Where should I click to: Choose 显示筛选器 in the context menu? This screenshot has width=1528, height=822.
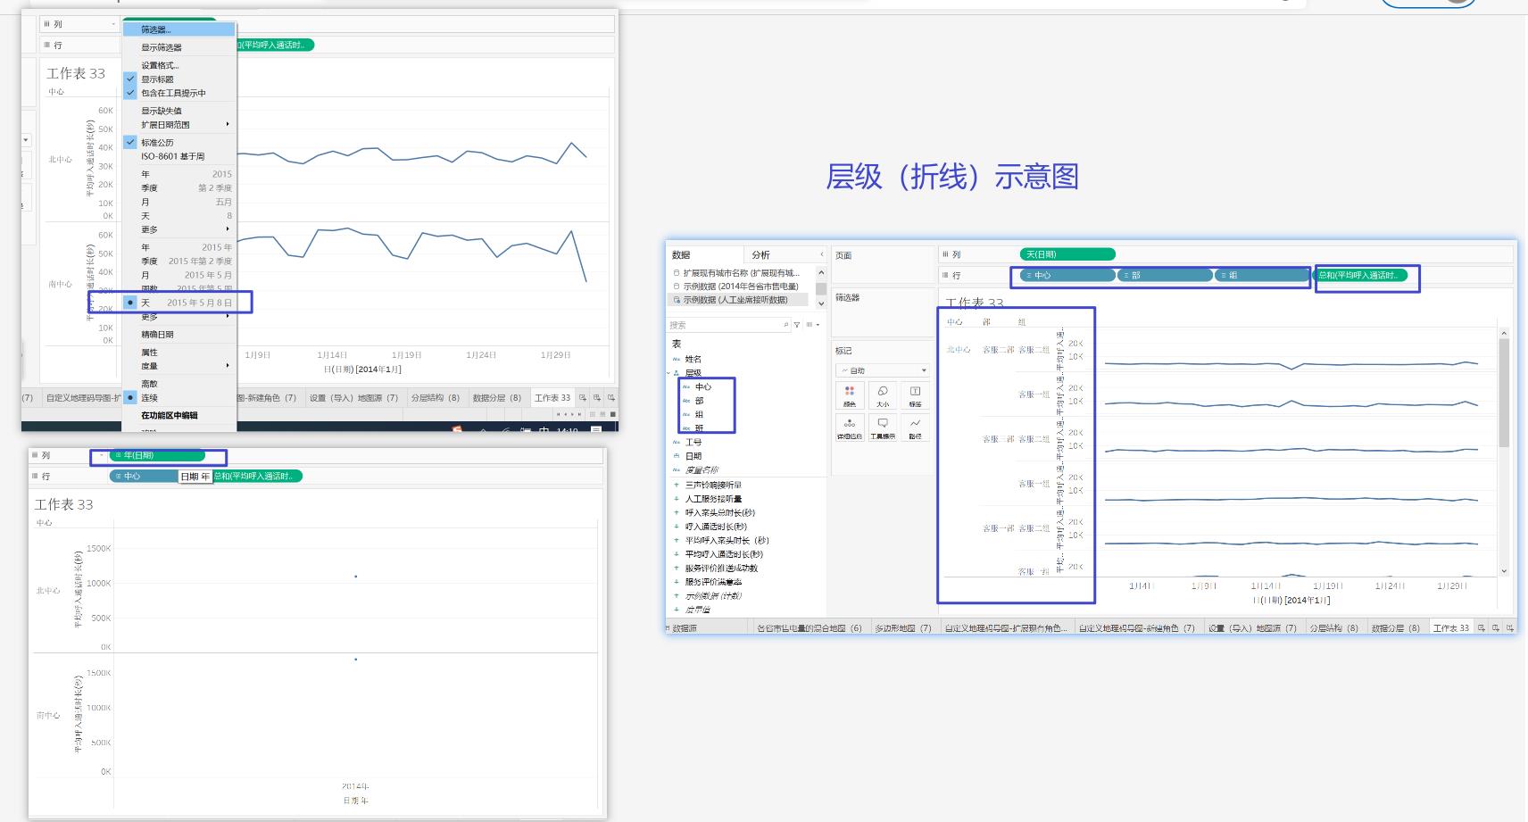[x=179, y=47]
